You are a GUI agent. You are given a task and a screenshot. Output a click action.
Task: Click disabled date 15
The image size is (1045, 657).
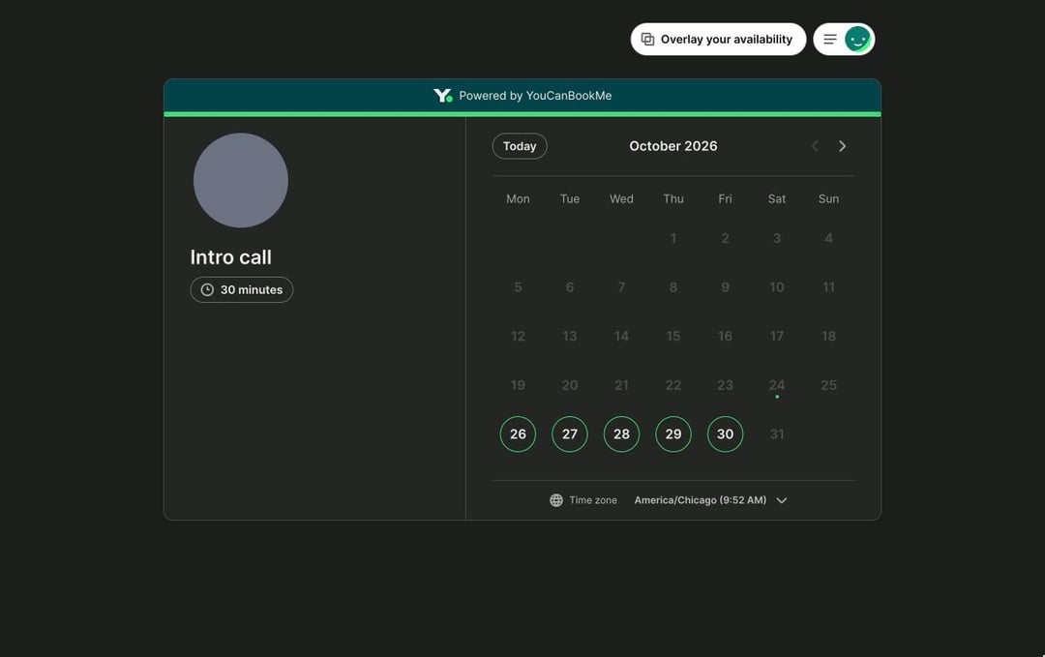(673, 337)
